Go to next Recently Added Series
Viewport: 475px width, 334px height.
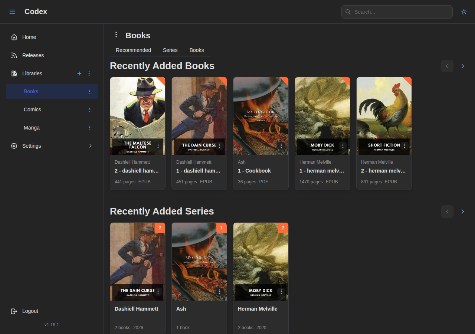(x=462, y=212)
